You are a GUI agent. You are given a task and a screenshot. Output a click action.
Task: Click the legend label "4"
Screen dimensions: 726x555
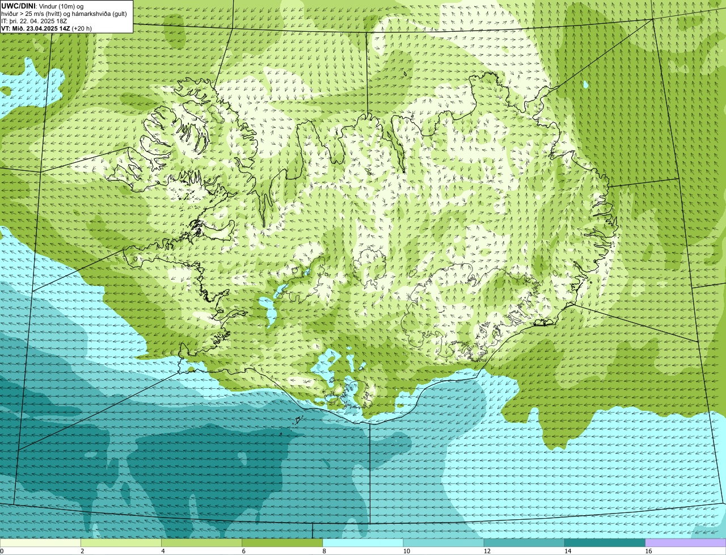[x=163, y=551]
